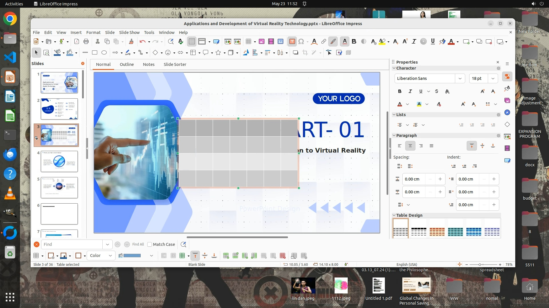Open the Zoom & Pan tool
This screenshot has height=308, width=549.
pyautogui.click(x=46, y=52)
